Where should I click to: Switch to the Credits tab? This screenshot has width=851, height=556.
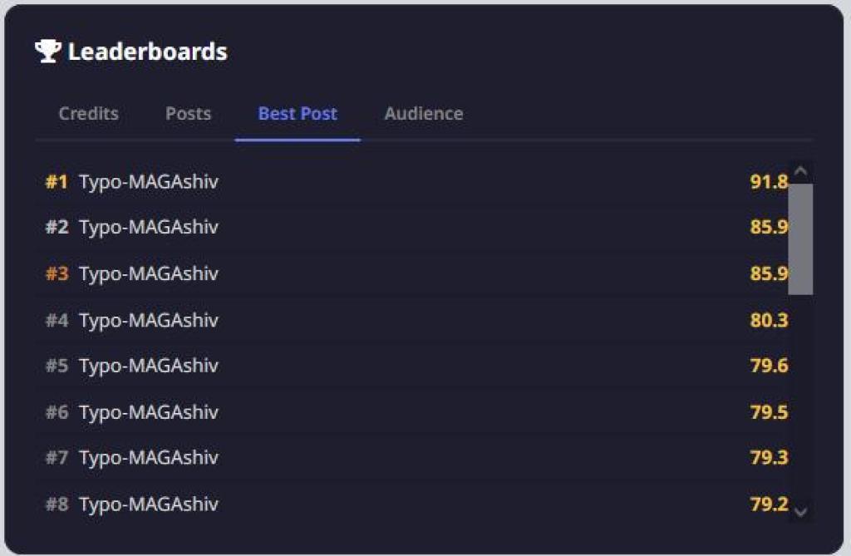pos(88,114)
